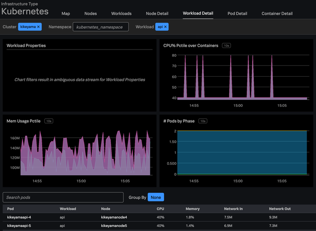The height and width of the screenshot is (231, 316).
Task: Click the 1.4% memory value
Action: pyautogui.click(x=190, y=225)
